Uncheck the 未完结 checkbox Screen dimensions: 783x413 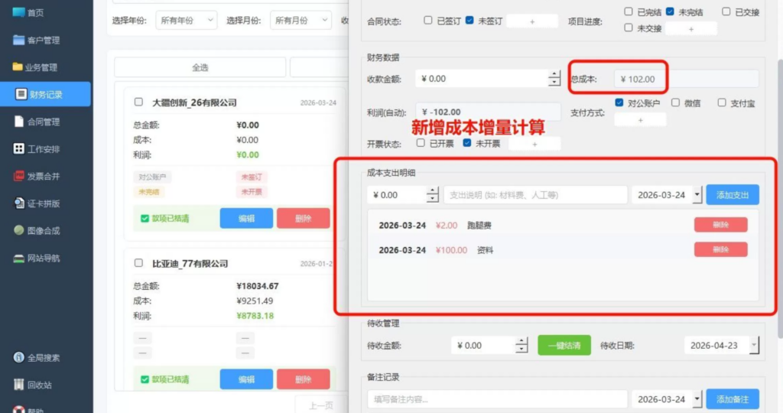(x=670, y=11)
